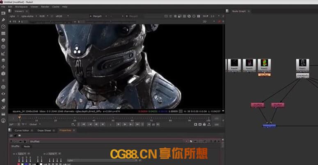The height and width of the screenshot is (165, 318).
Task: Open the Particles nodes toolbar icon
Action: tap(3, 80)
